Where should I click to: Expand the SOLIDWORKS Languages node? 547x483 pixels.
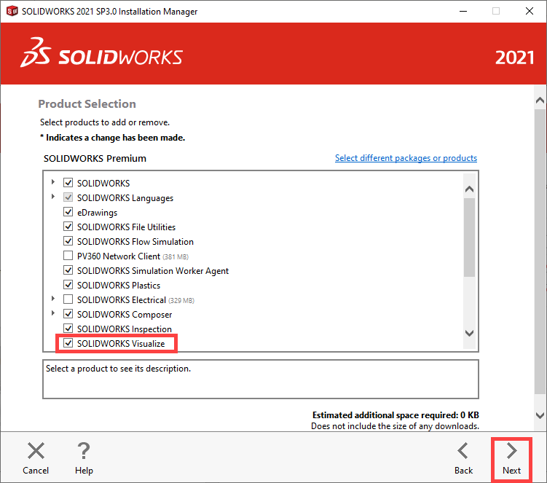tap(53, 197)
